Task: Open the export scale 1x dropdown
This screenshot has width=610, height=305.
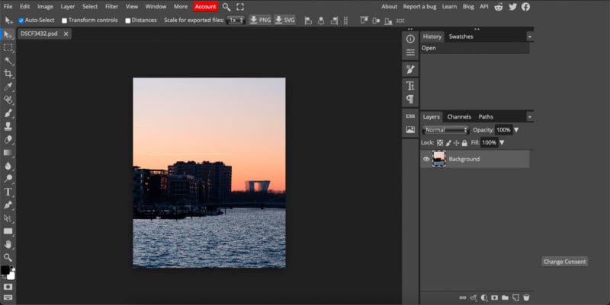Action: (236, 21)
